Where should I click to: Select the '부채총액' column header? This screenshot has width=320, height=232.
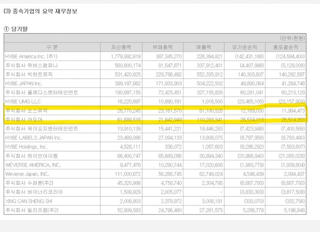163,47
